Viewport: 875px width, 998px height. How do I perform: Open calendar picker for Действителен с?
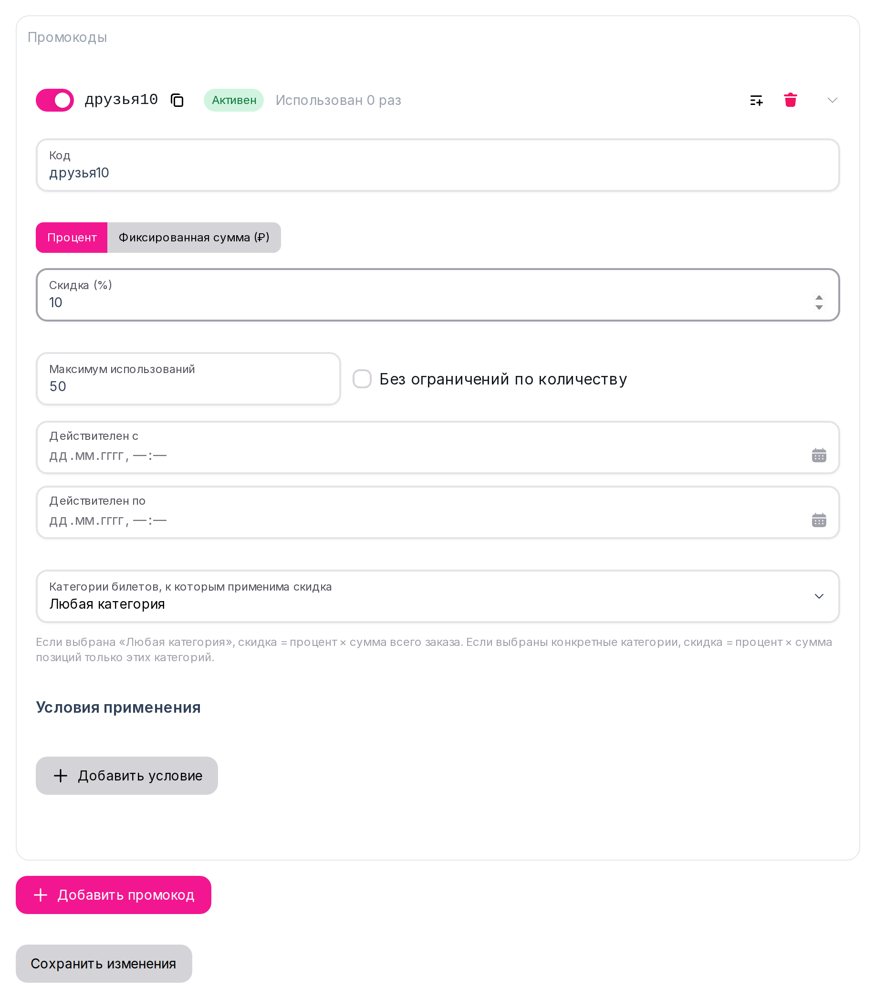819,455
